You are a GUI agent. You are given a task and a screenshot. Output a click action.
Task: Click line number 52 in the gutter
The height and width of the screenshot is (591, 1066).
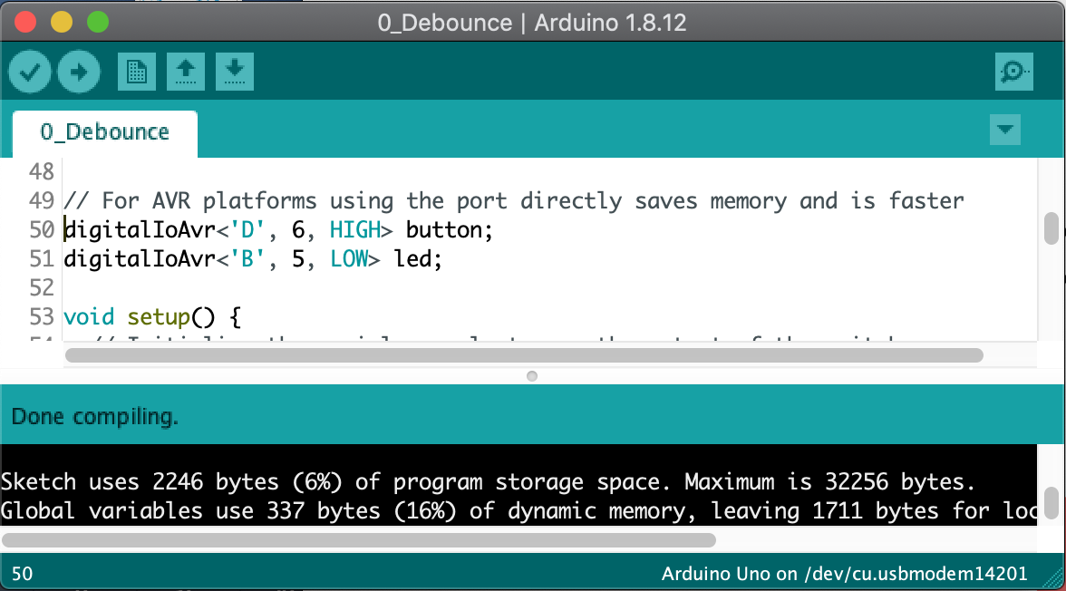[42, 287]
